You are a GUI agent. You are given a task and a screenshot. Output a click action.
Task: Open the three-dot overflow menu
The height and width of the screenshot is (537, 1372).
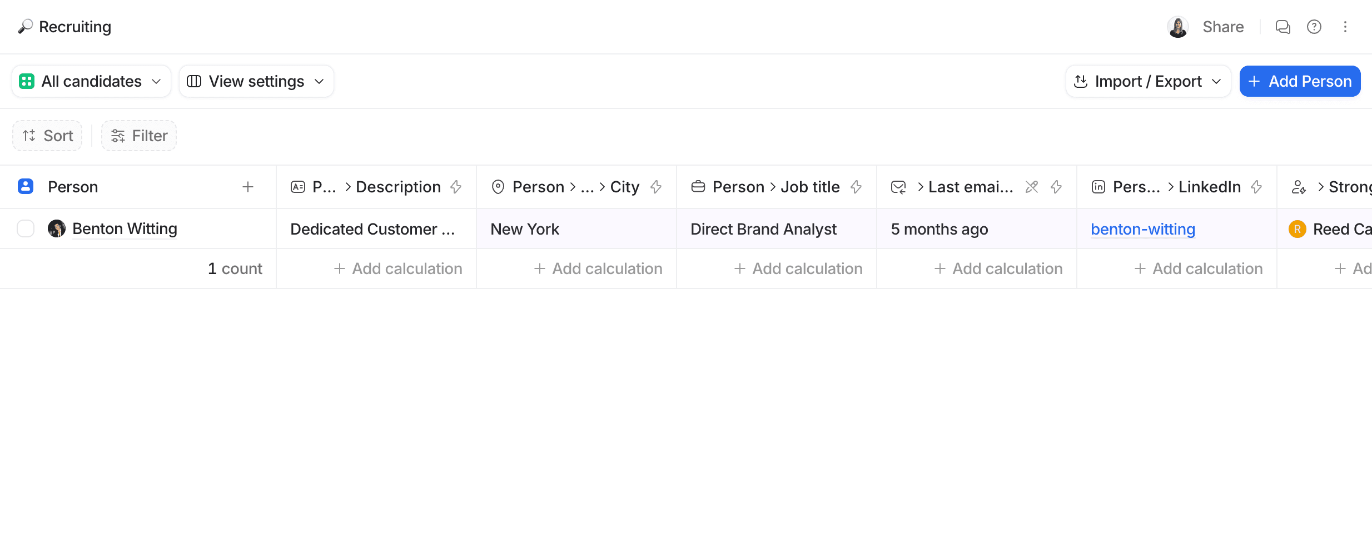[x=1346, y=26]
